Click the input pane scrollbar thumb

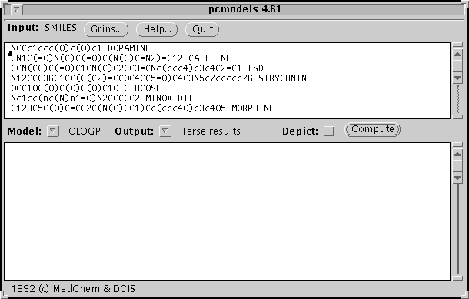(457, 66)
